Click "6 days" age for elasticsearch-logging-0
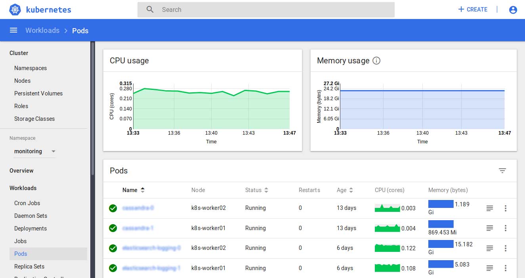This screenshot has height=278, width=525. (x=345, y=248)
